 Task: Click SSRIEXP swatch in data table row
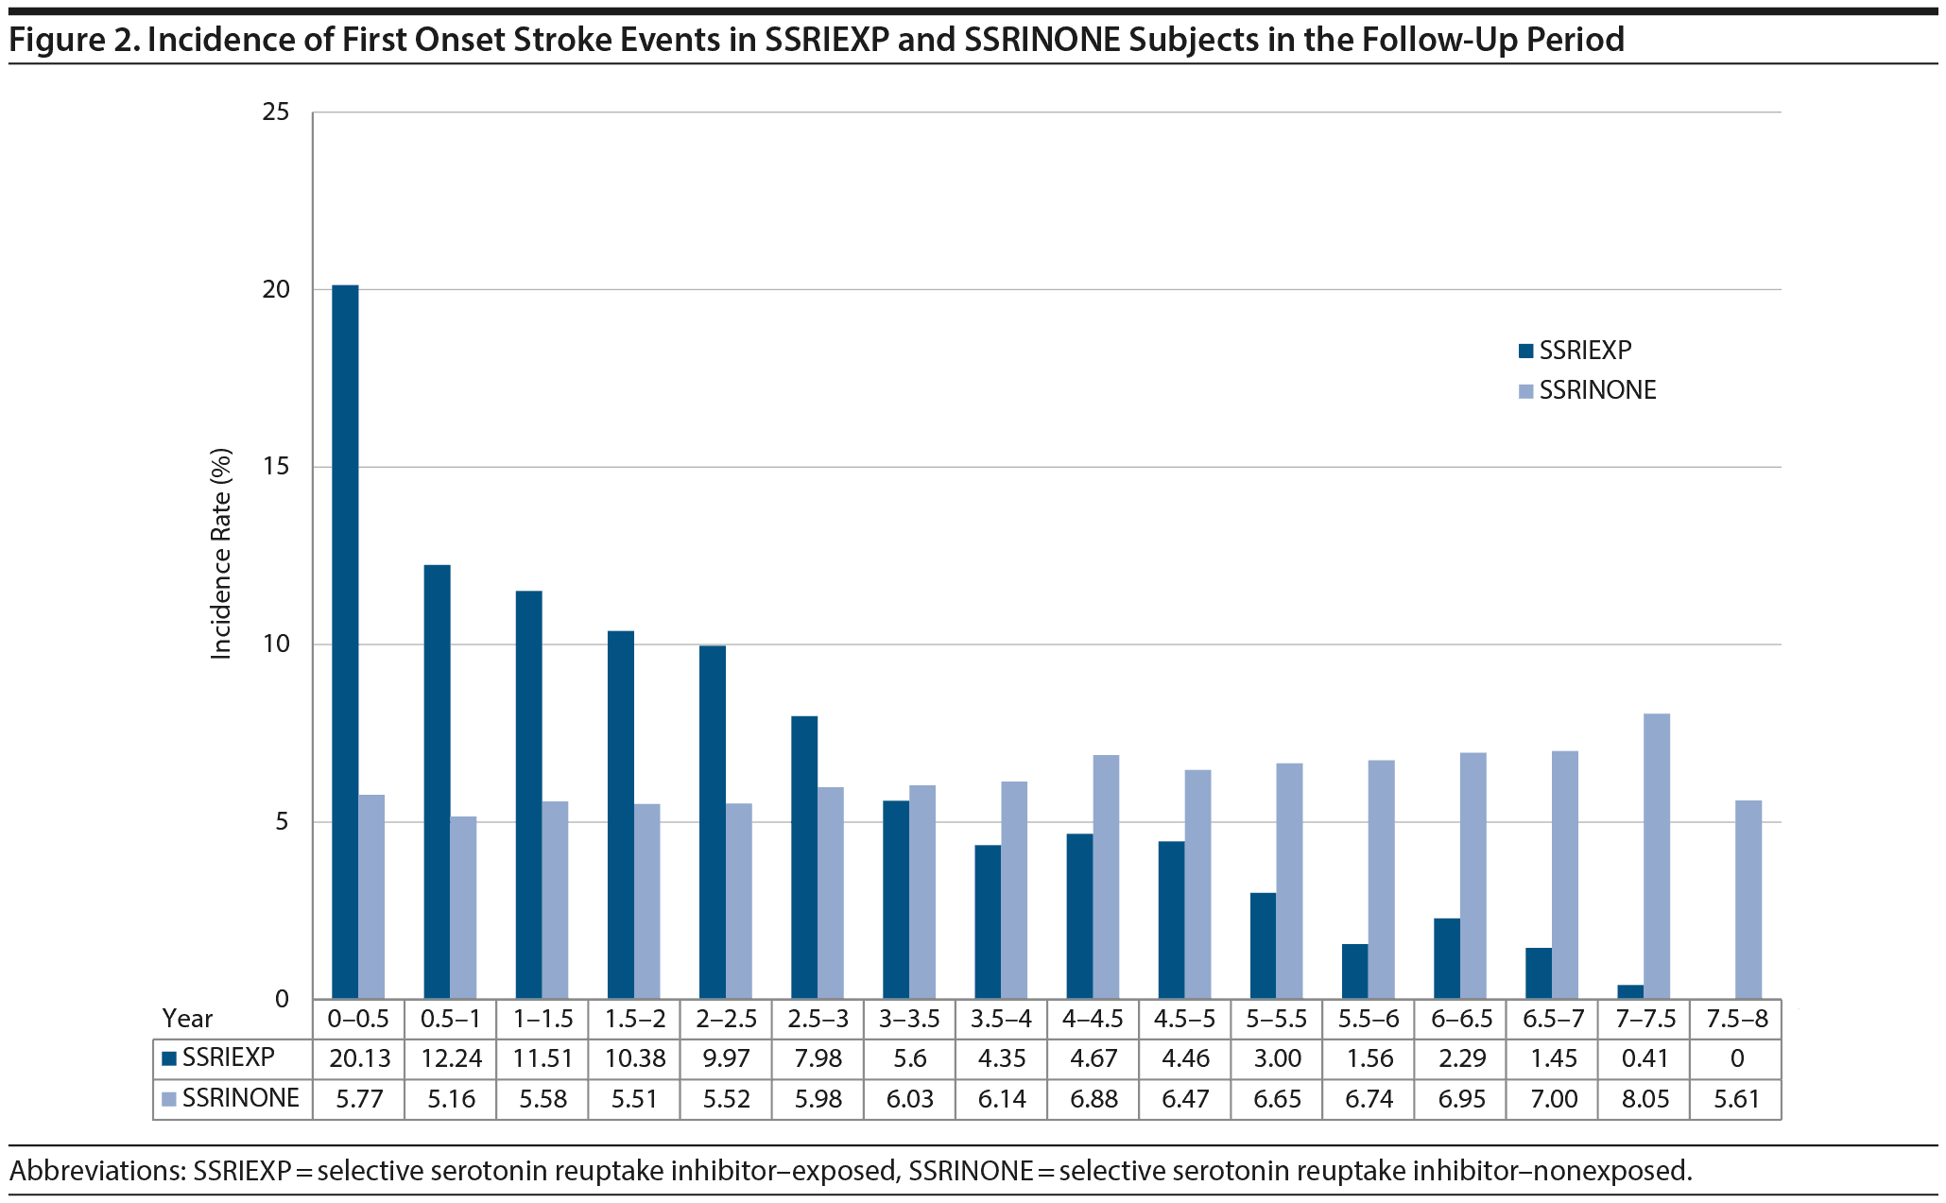point(169,1058)
